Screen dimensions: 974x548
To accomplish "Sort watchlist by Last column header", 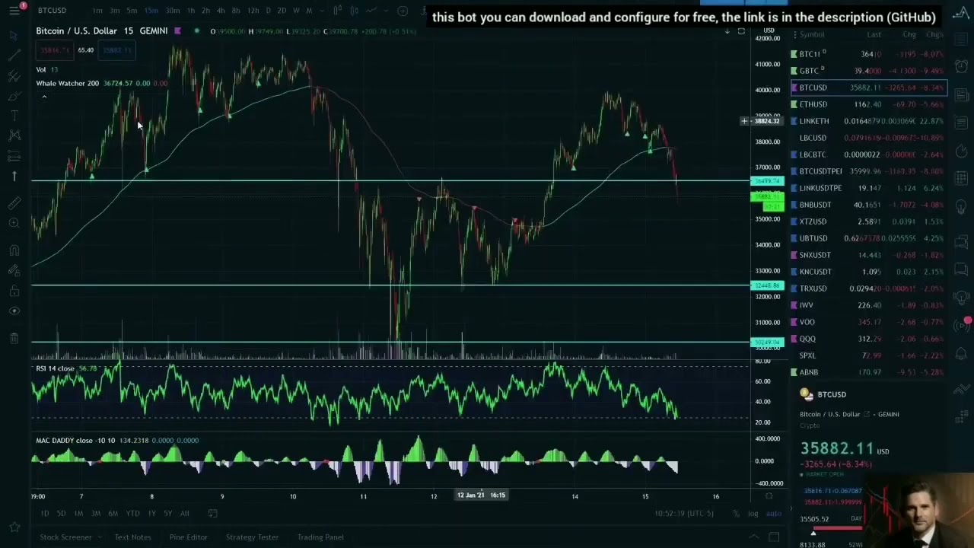I will pyautogui.click(x=874, y=35).
